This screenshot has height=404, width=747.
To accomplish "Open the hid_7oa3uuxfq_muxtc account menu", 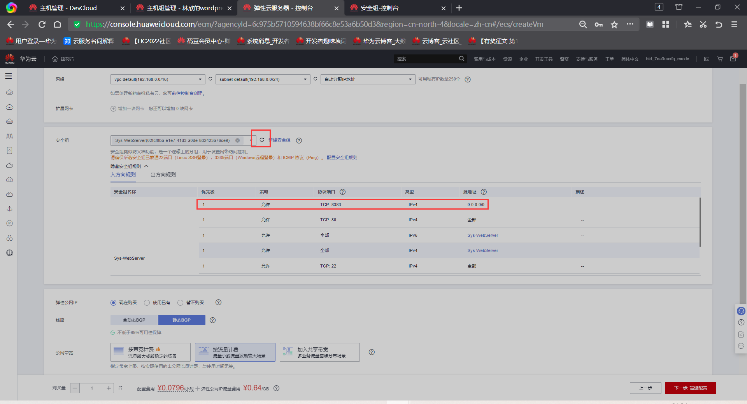I will coord(667,59).
